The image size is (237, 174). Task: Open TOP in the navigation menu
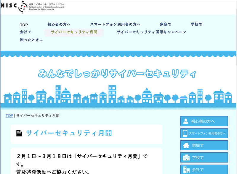coord(24,25)
